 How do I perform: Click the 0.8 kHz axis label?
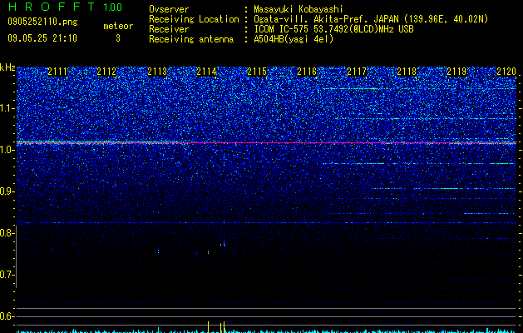coord(7,233)
